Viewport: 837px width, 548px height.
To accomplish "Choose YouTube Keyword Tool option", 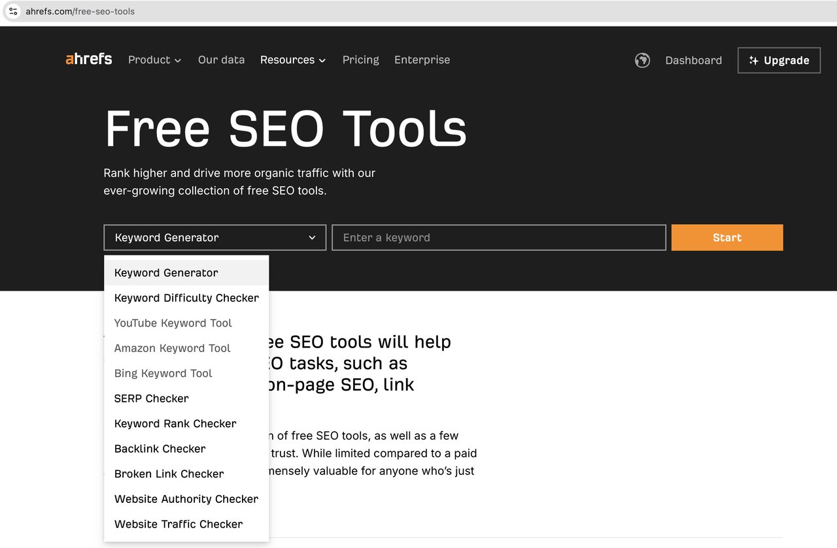I will click(186, 323).
